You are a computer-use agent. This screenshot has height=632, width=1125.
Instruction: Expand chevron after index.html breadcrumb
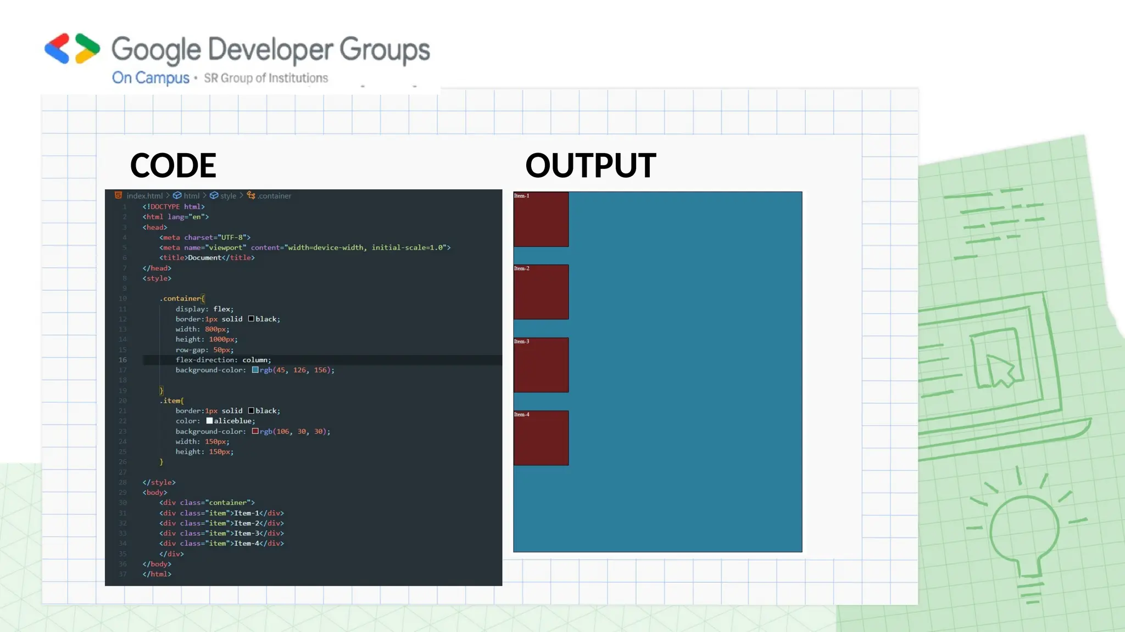(168, 195)
